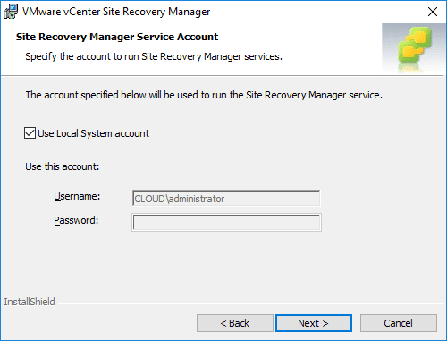This screenshot has width=447, height=341.
Task: Click the Site Recovery Manager logo graphic
Action: tap(414, 48)
